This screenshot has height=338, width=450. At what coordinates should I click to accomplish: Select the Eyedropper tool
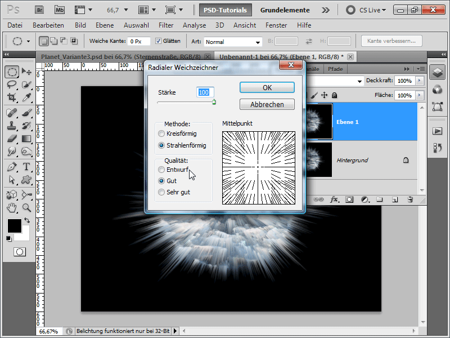26,97
